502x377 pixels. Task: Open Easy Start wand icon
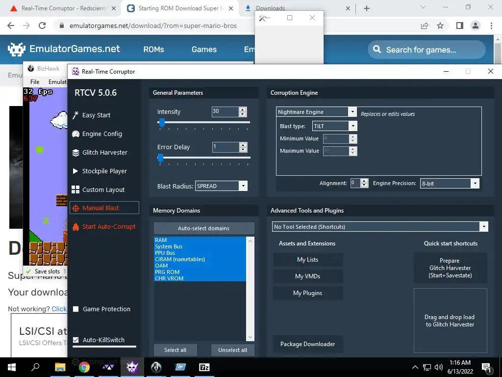[75, 115]
